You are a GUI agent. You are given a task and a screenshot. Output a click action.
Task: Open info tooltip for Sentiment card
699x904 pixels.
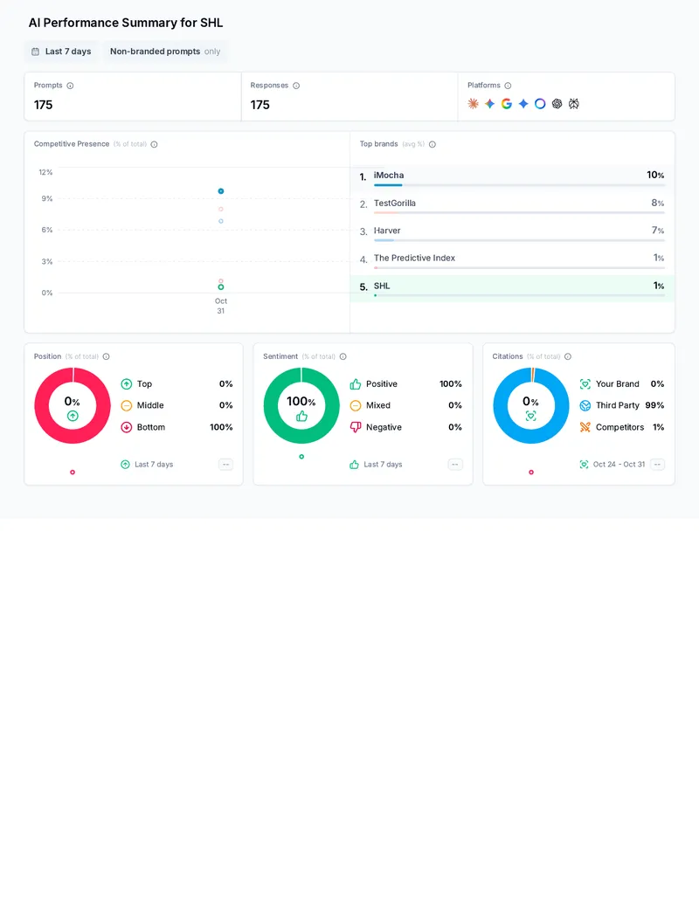tap(343, 357)
